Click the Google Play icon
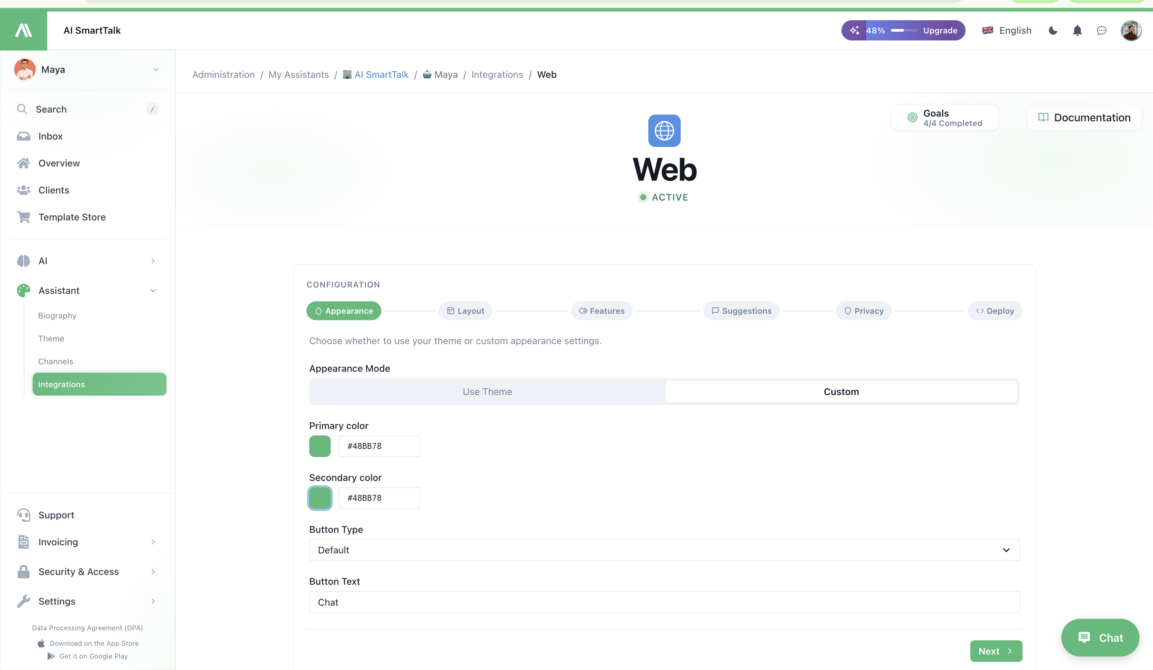The image size is (1153, 670). 51,656
